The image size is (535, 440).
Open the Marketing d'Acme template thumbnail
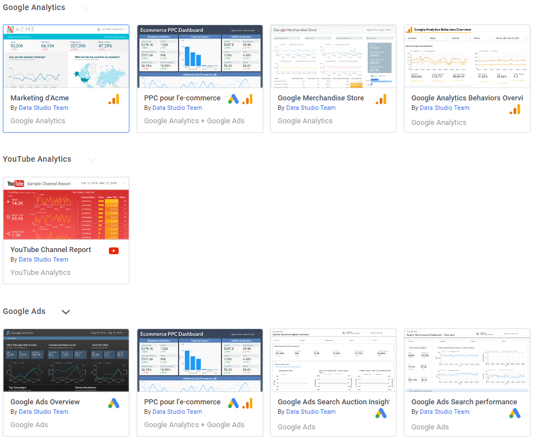[x=66, y=56]
